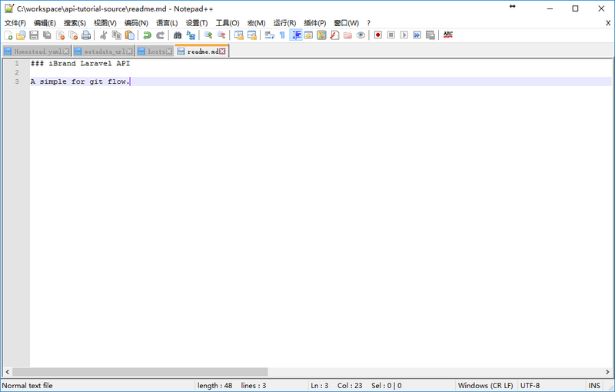Open the 设置(T) menu

197,23
